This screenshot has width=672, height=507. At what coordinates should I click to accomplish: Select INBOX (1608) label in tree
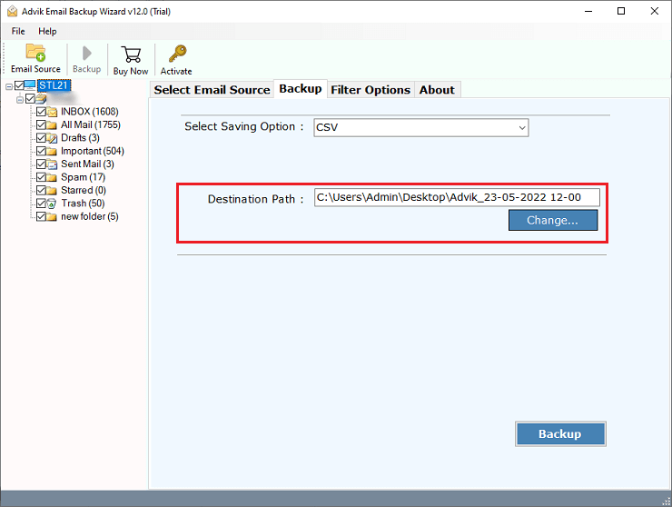pyautogui.click(x=90, y=112)
